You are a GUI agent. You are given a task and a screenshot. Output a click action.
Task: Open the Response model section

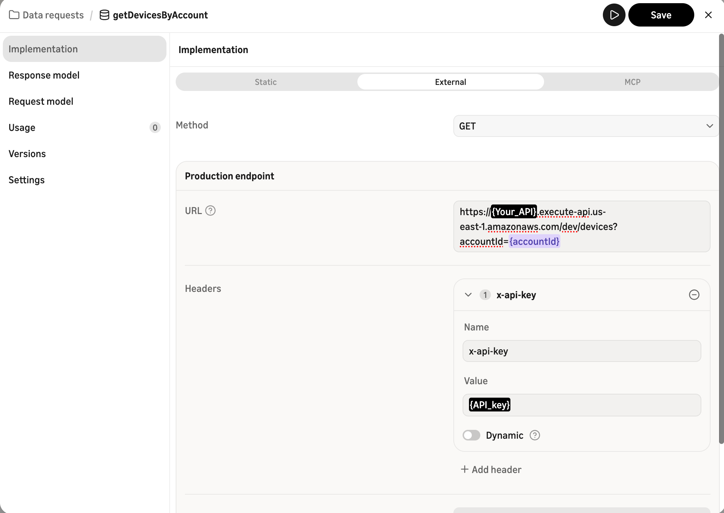[84, 75]
